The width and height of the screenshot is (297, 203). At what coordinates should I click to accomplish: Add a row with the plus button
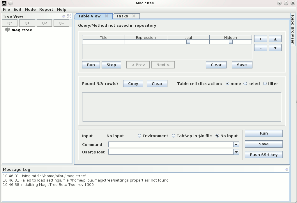(260, 39)
